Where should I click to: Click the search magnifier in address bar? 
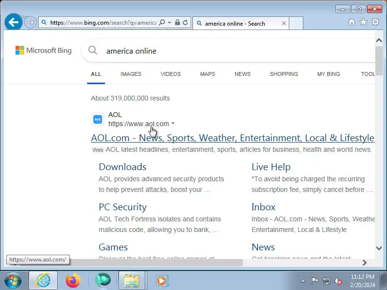162,22
